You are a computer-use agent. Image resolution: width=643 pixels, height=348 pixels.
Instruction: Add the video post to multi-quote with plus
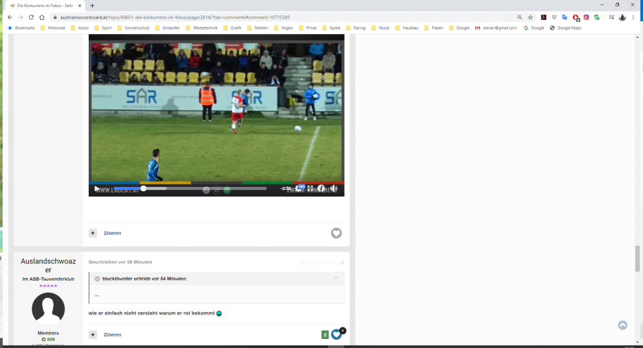[x=93, y=233]
